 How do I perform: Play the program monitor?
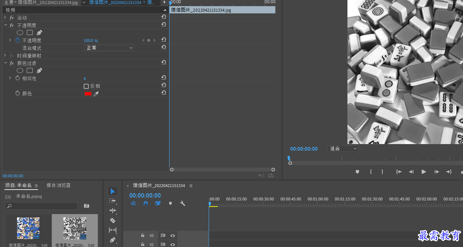pos(424,172)
